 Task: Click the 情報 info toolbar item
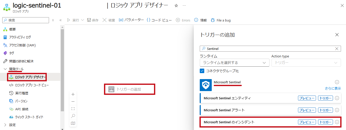click(x=200, y=20)
